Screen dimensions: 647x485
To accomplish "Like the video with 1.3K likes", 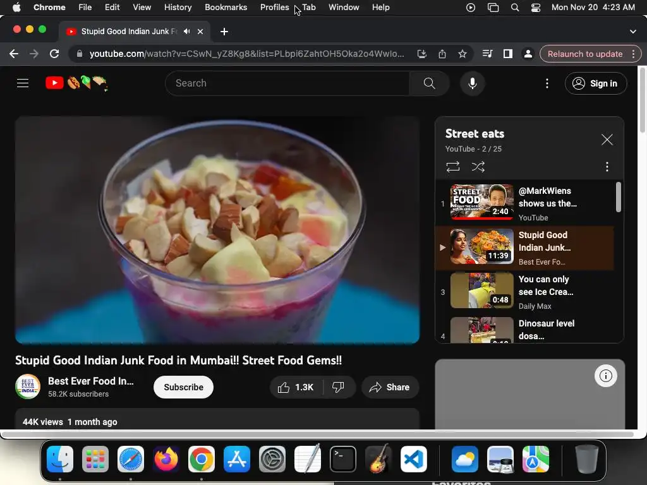I will (296, 387).
